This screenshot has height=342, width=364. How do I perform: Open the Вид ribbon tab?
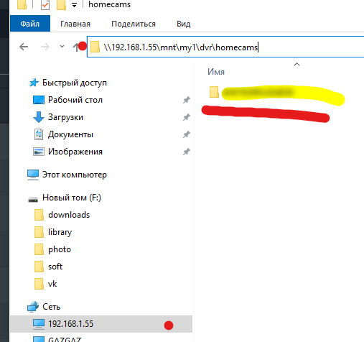coord(184,24)
